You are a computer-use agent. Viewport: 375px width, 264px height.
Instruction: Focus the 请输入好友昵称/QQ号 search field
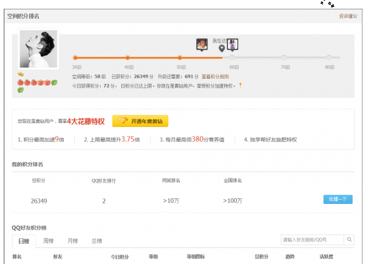click(312, 240)
